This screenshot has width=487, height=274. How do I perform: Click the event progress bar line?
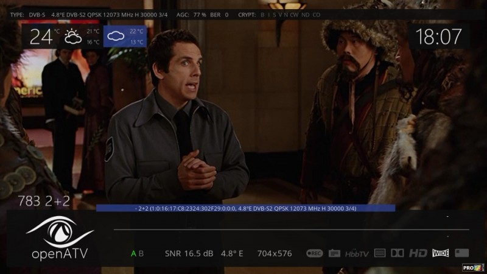click(283, 230)
